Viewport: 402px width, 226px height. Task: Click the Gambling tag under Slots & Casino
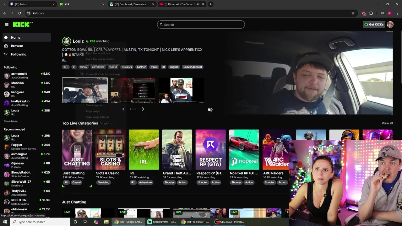pyautogui.click(x=103, y=182)
